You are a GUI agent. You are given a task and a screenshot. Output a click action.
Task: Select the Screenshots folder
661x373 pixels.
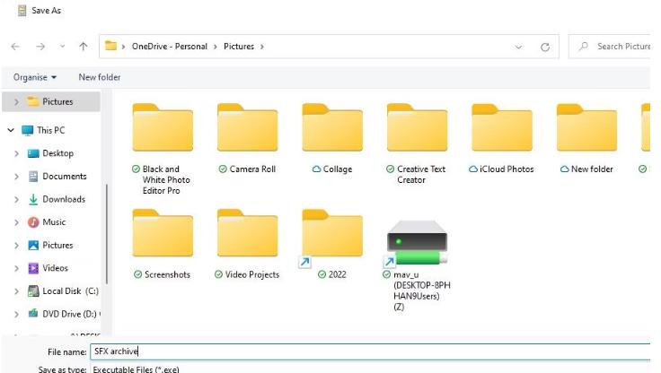click(x=163, y=244)
